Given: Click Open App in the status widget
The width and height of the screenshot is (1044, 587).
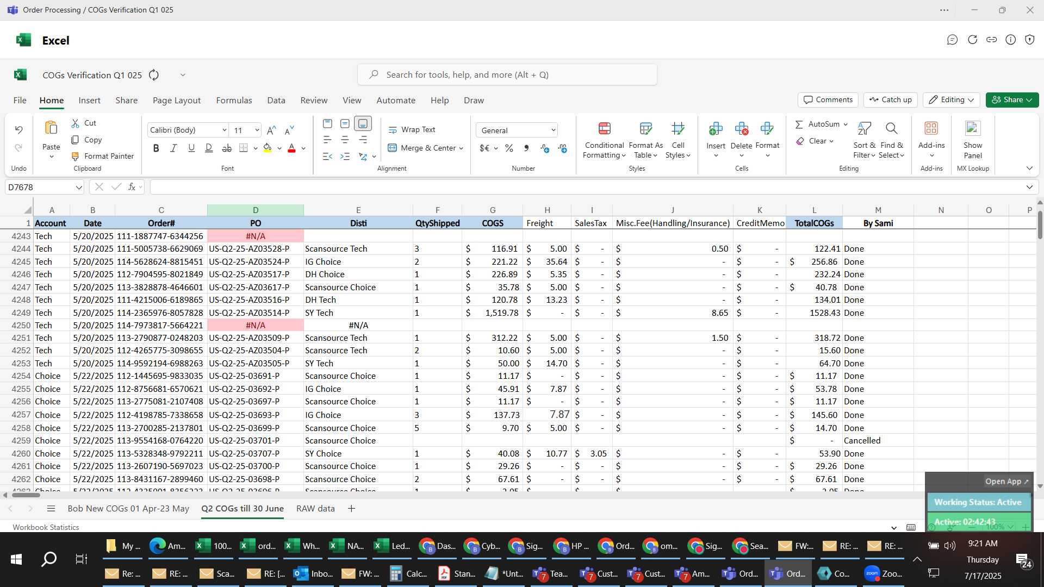Looking at the screenshot, I should [1006, 481].
